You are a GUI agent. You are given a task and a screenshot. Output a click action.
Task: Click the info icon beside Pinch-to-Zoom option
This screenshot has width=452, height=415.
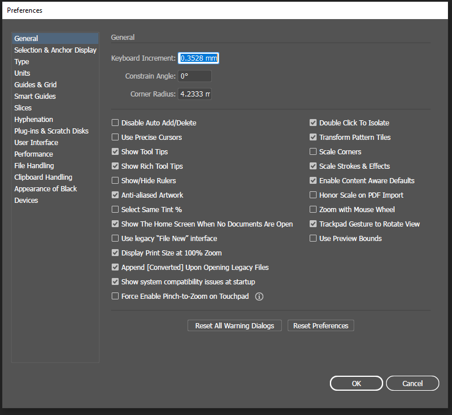259,297
